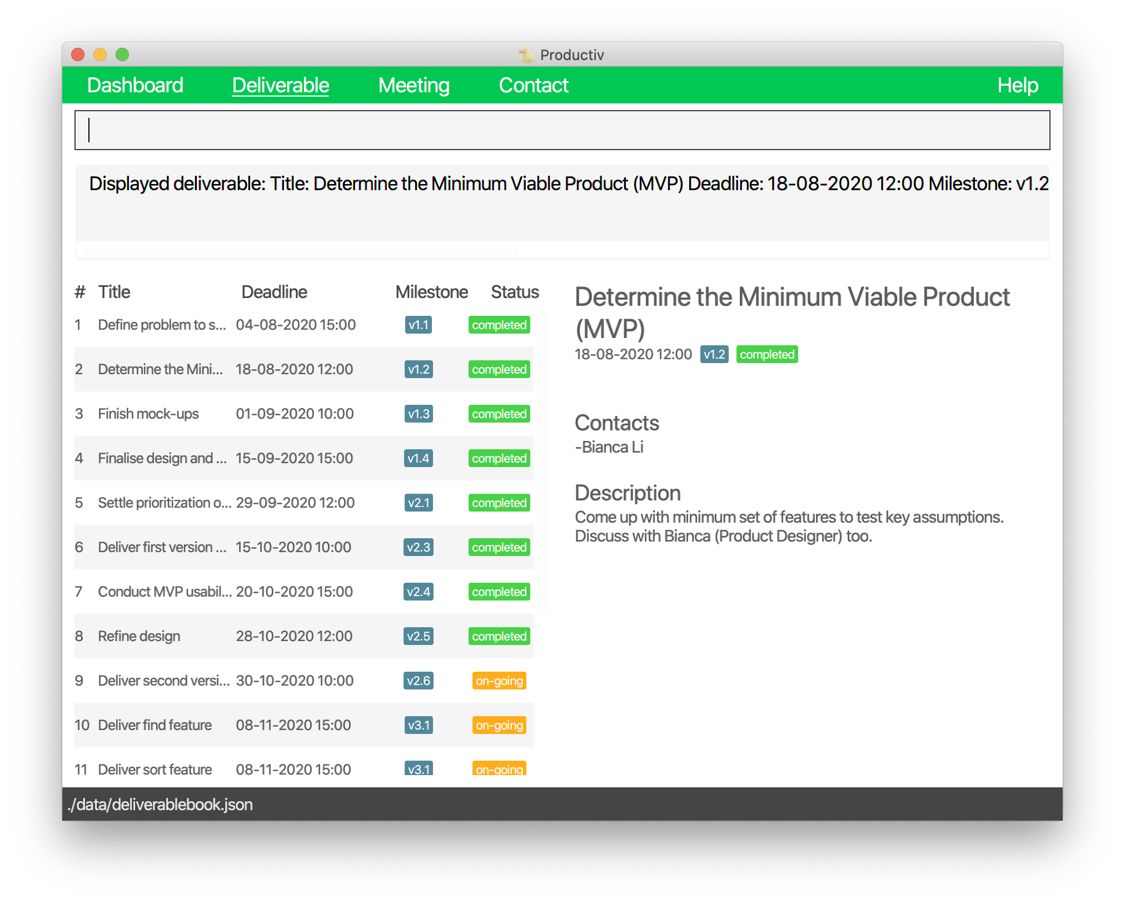Toggle completed badge on row 6 Deliver first version

pos(497,547)
